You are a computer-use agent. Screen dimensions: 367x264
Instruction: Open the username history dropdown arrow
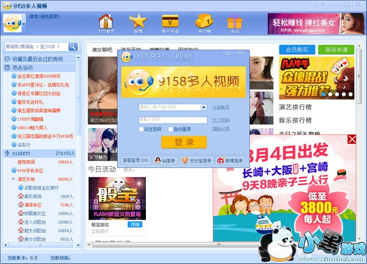point(204,107)
